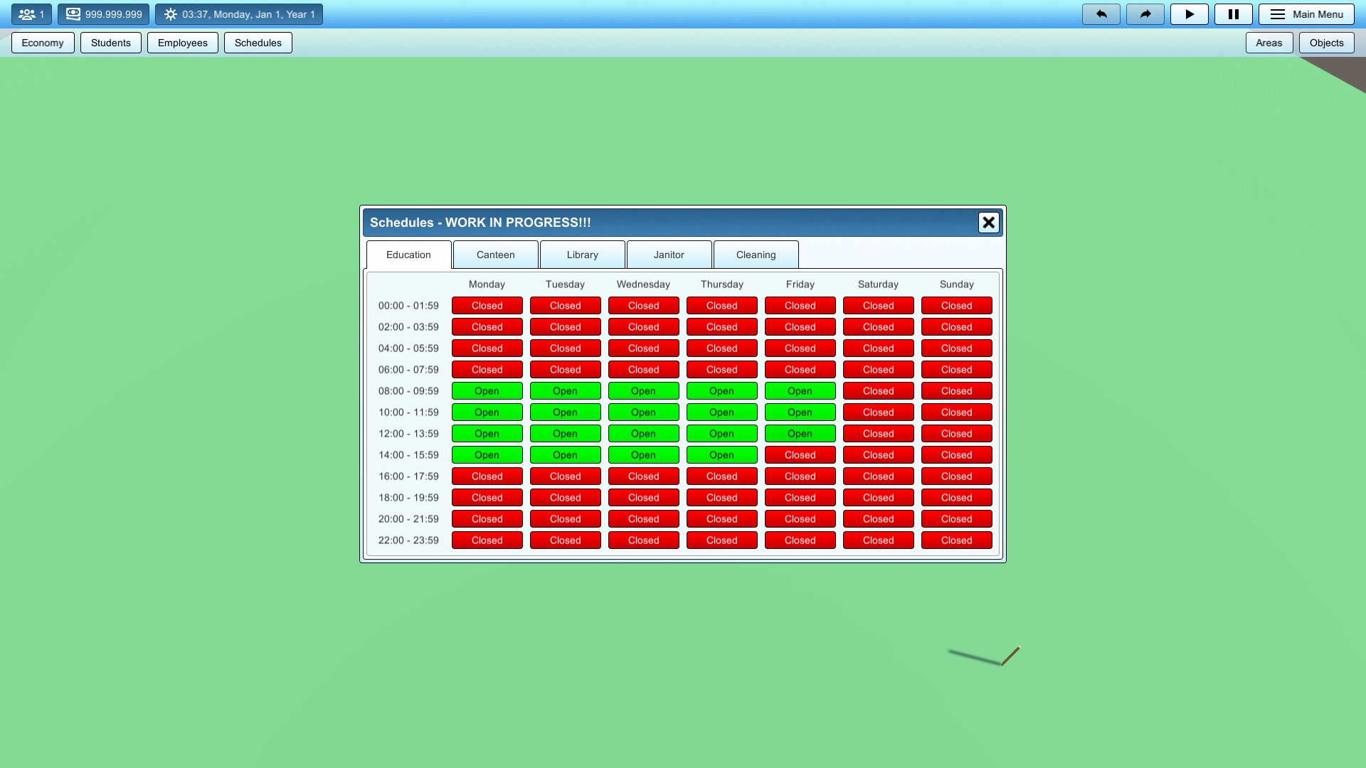This screenshot has height=768, width=1366.
Task: Open the Students panel
Action: [110, 42]
